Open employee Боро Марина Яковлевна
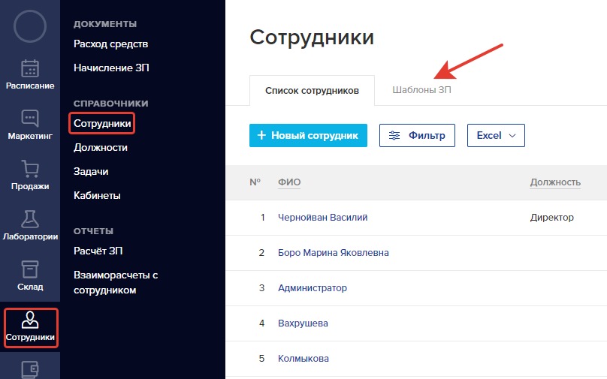The image size is (607, 379). (x=334, y=252)
